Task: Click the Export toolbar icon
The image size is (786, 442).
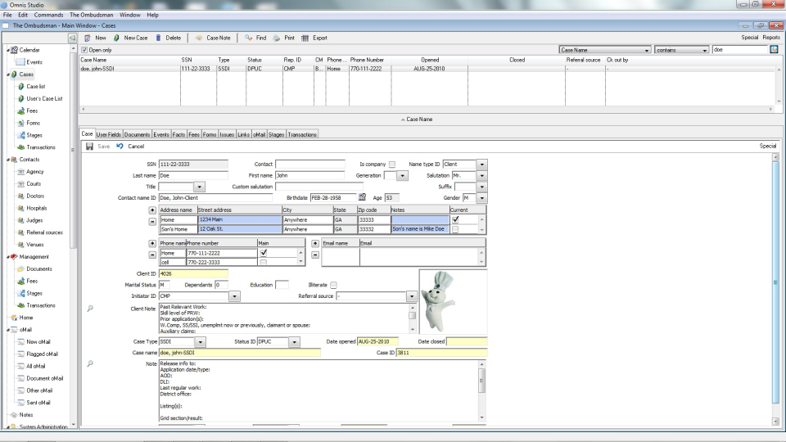Action: pos(305,38)
